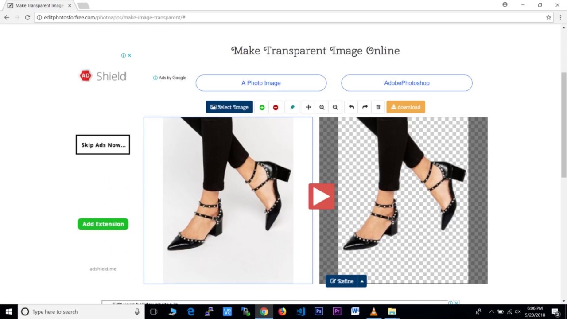Close the Make Transparent Image tab

(70, 6)
